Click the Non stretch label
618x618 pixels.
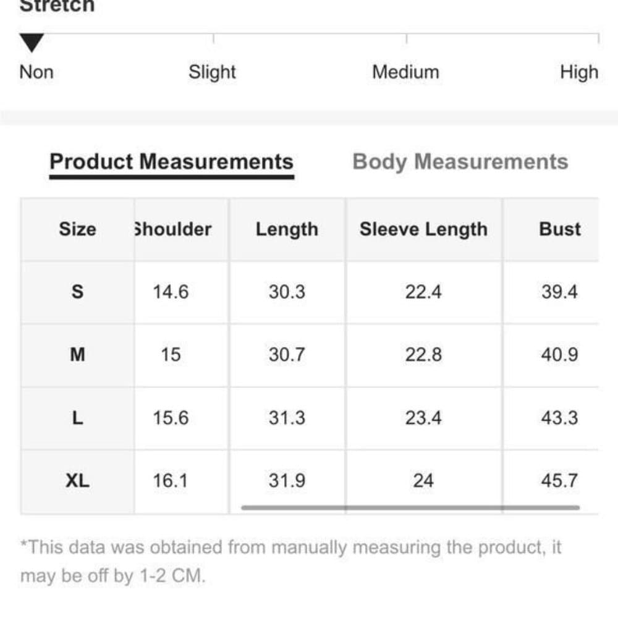point(36,72)
